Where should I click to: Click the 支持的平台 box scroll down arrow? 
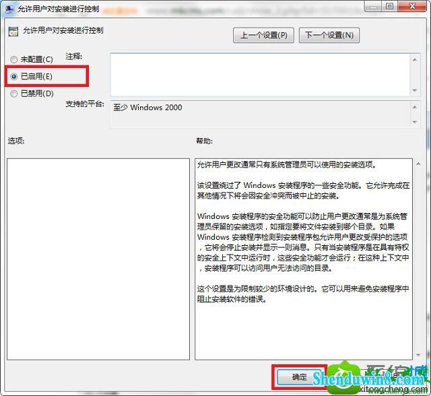[415, 122]
